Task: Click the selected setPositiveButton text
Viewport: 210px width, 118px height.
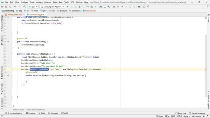Action: (39, 69)
